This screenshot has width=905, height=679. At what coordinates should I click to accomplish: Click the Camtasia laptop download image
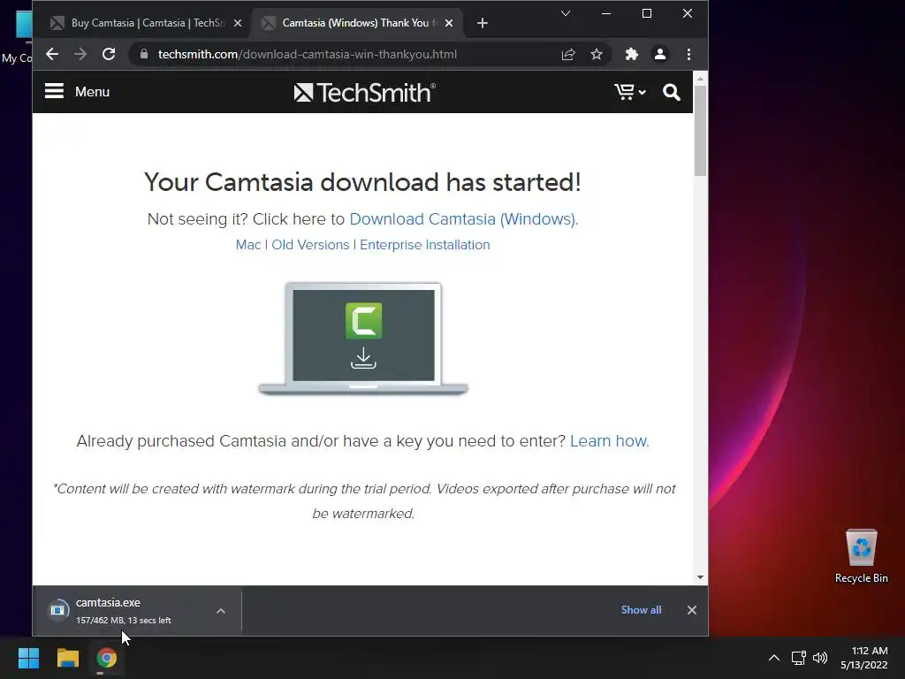(363, 339)
